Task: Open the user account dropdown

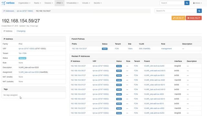Action: (x=197, y=3)
